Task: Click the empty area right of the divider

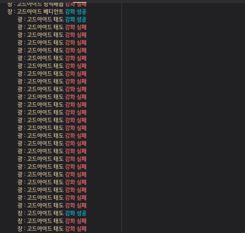Action: (182, 116)
